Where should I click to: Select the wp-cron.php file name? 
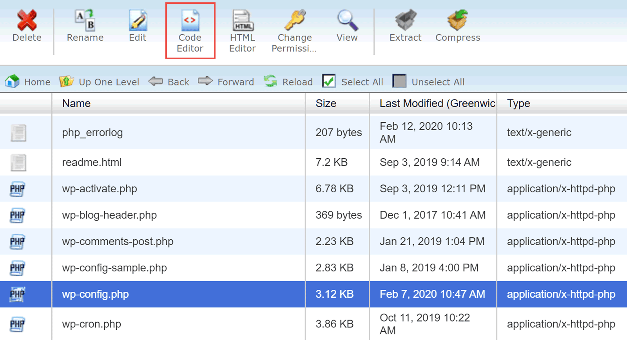point(92,324)
